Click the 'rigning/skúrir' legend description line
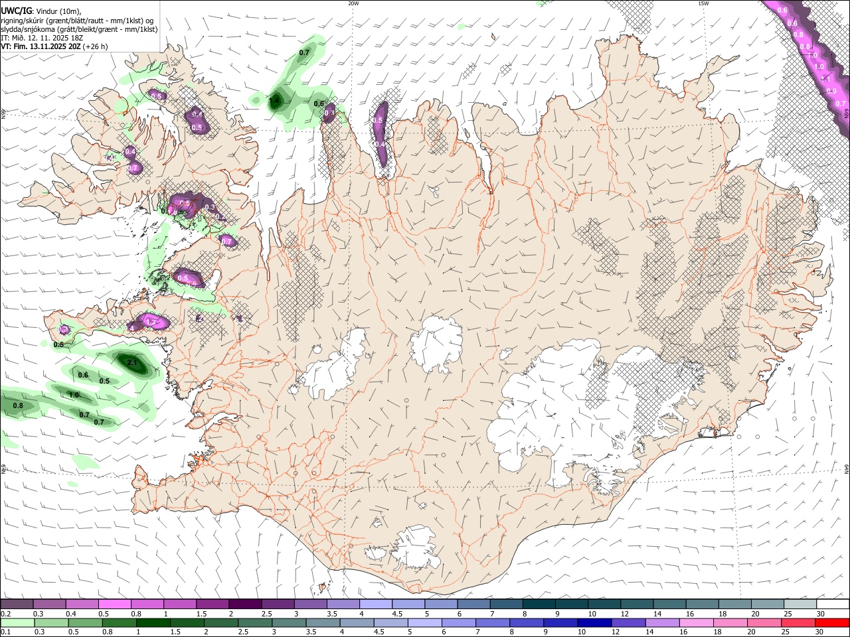Viewport: 850px width, 637px height. click(x=77, y=20)
